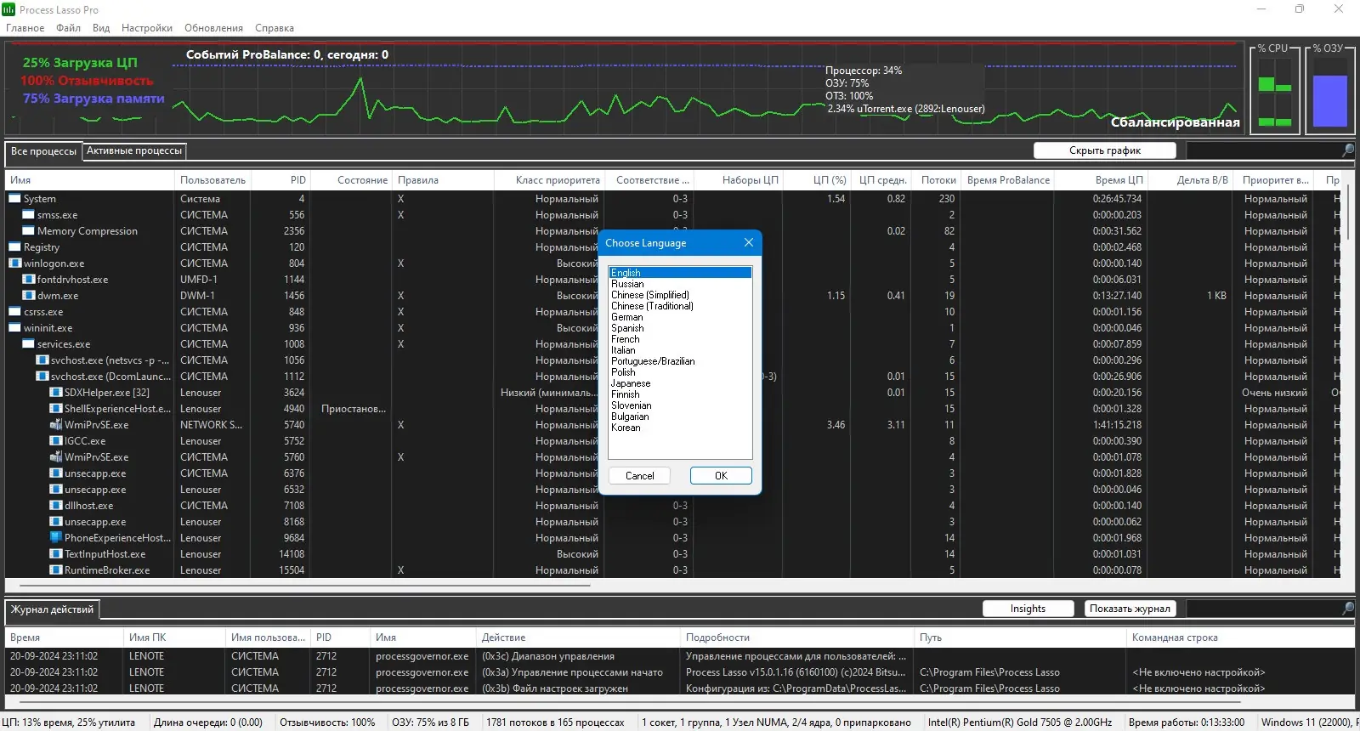The height and width of the screenshot is (731, 1360).
Task: Close the Choose Language dialog
Action: (x=748, y=243)
